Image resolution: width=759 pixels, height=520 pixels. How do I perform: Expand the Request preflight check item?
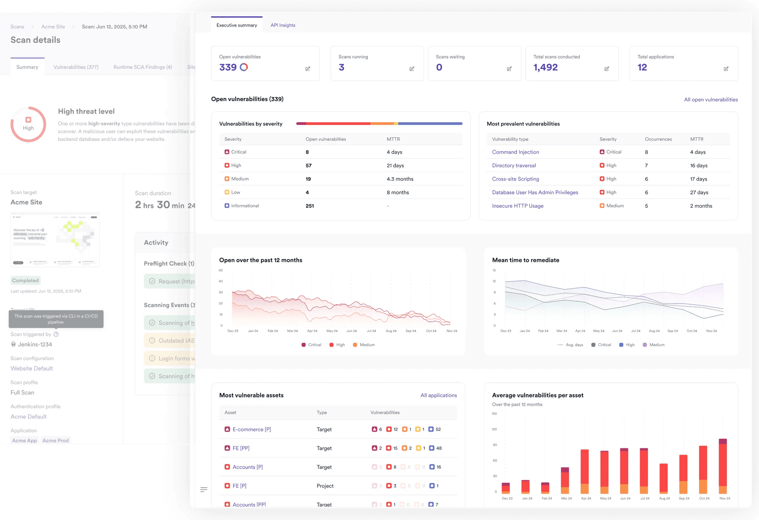pyautogui.click(x=170, y=281)
